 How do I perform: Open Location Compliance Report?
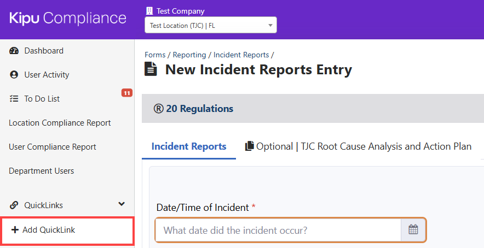tap(60, 123)
